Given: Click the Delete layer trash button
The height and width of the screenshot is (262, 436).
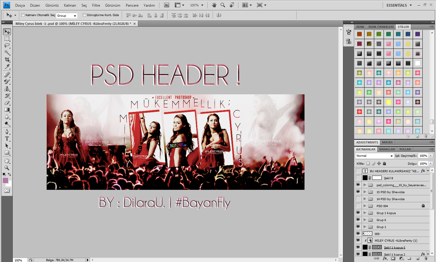Looking at the screenshot, I should point(426,258).
